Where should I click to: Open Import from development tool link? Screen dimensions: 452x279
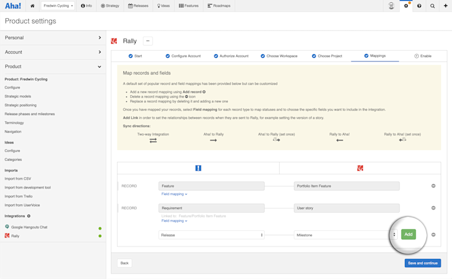[x=27, y=187]
